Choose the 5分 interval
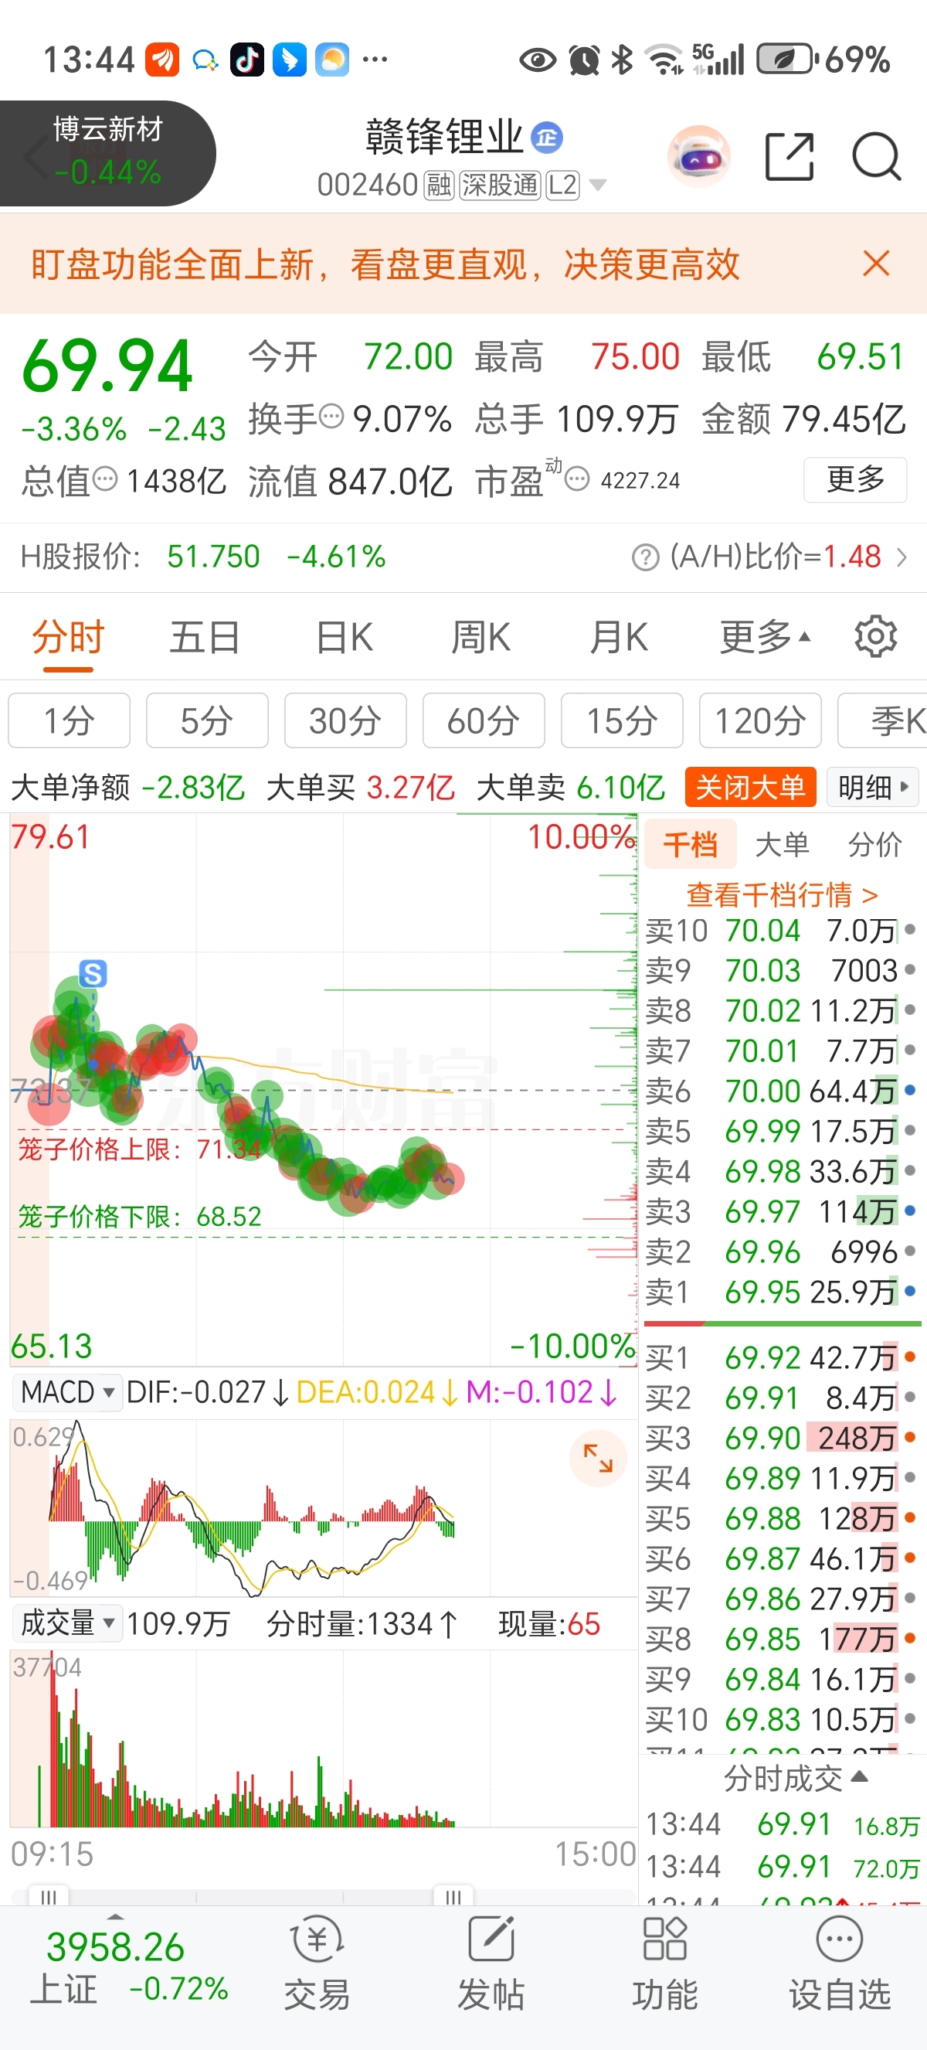This screenshot has height=2050, width=927. tap(207, 720)
